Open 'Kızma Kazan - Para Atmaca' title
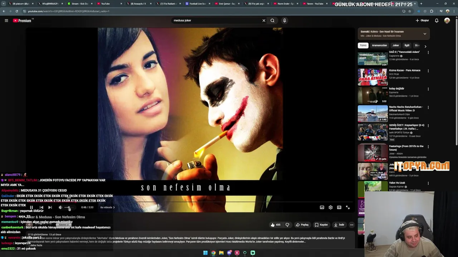Screen dimensions: 458x257 point(405,70)
